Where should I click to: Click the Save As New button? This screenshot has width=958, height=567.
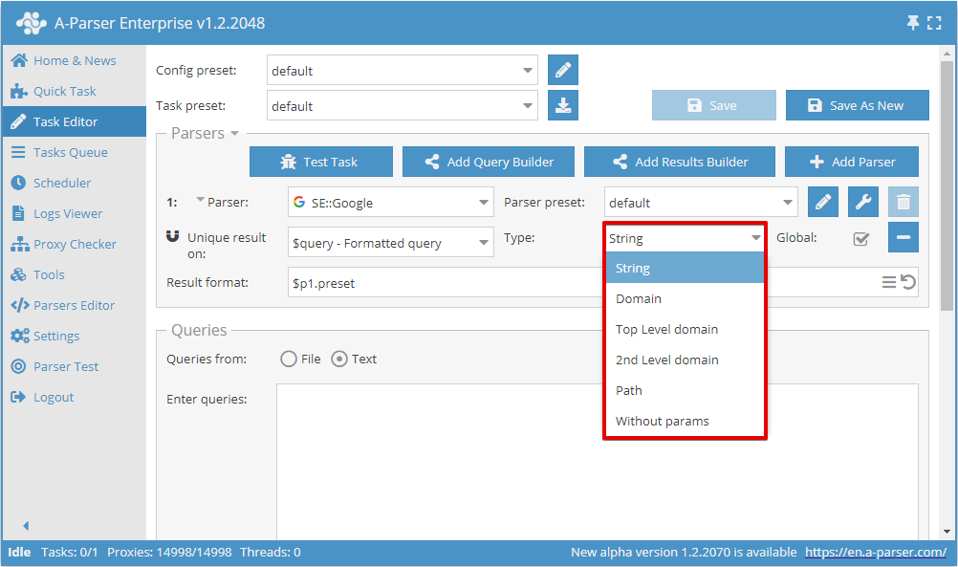pyautogui.click(x=857, y=105)
